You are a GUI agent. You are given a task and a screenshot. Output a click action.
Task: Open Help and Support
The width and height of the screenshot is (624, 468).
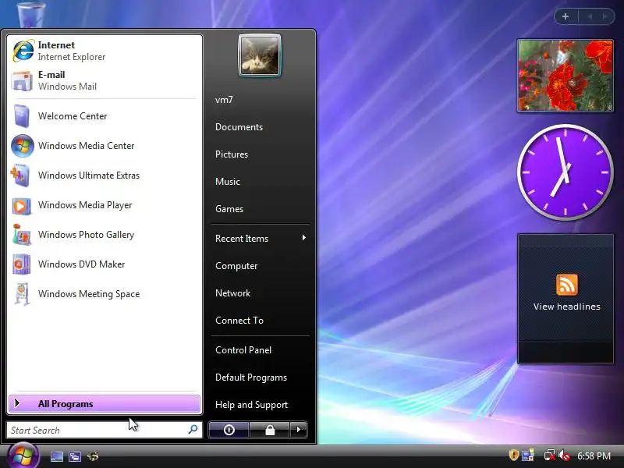coord(251,405)
